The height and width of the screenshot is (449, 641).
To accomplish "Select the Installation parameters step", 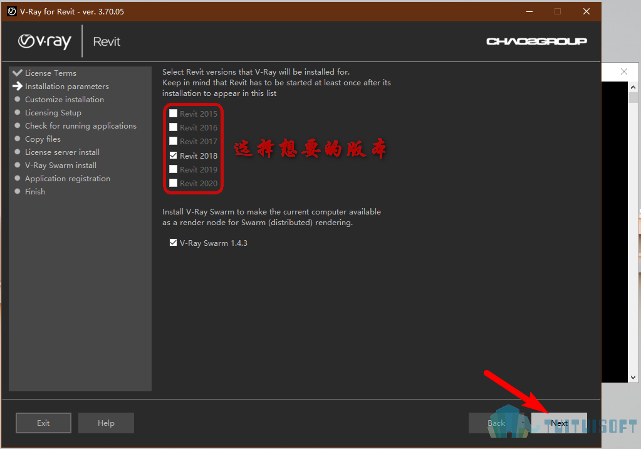I will tap(67, 87).
